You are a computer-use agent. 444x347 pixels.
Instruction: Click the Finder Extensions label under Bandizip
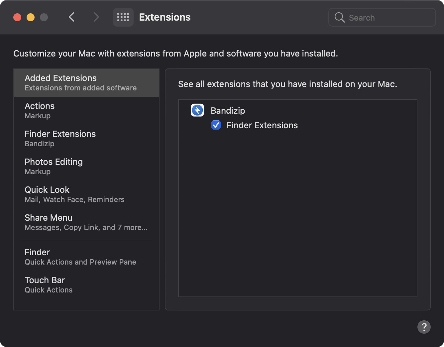(262, 125)
